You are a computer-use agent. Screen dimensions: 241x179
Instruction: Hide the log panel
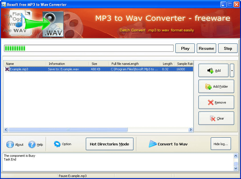(221, 144)
